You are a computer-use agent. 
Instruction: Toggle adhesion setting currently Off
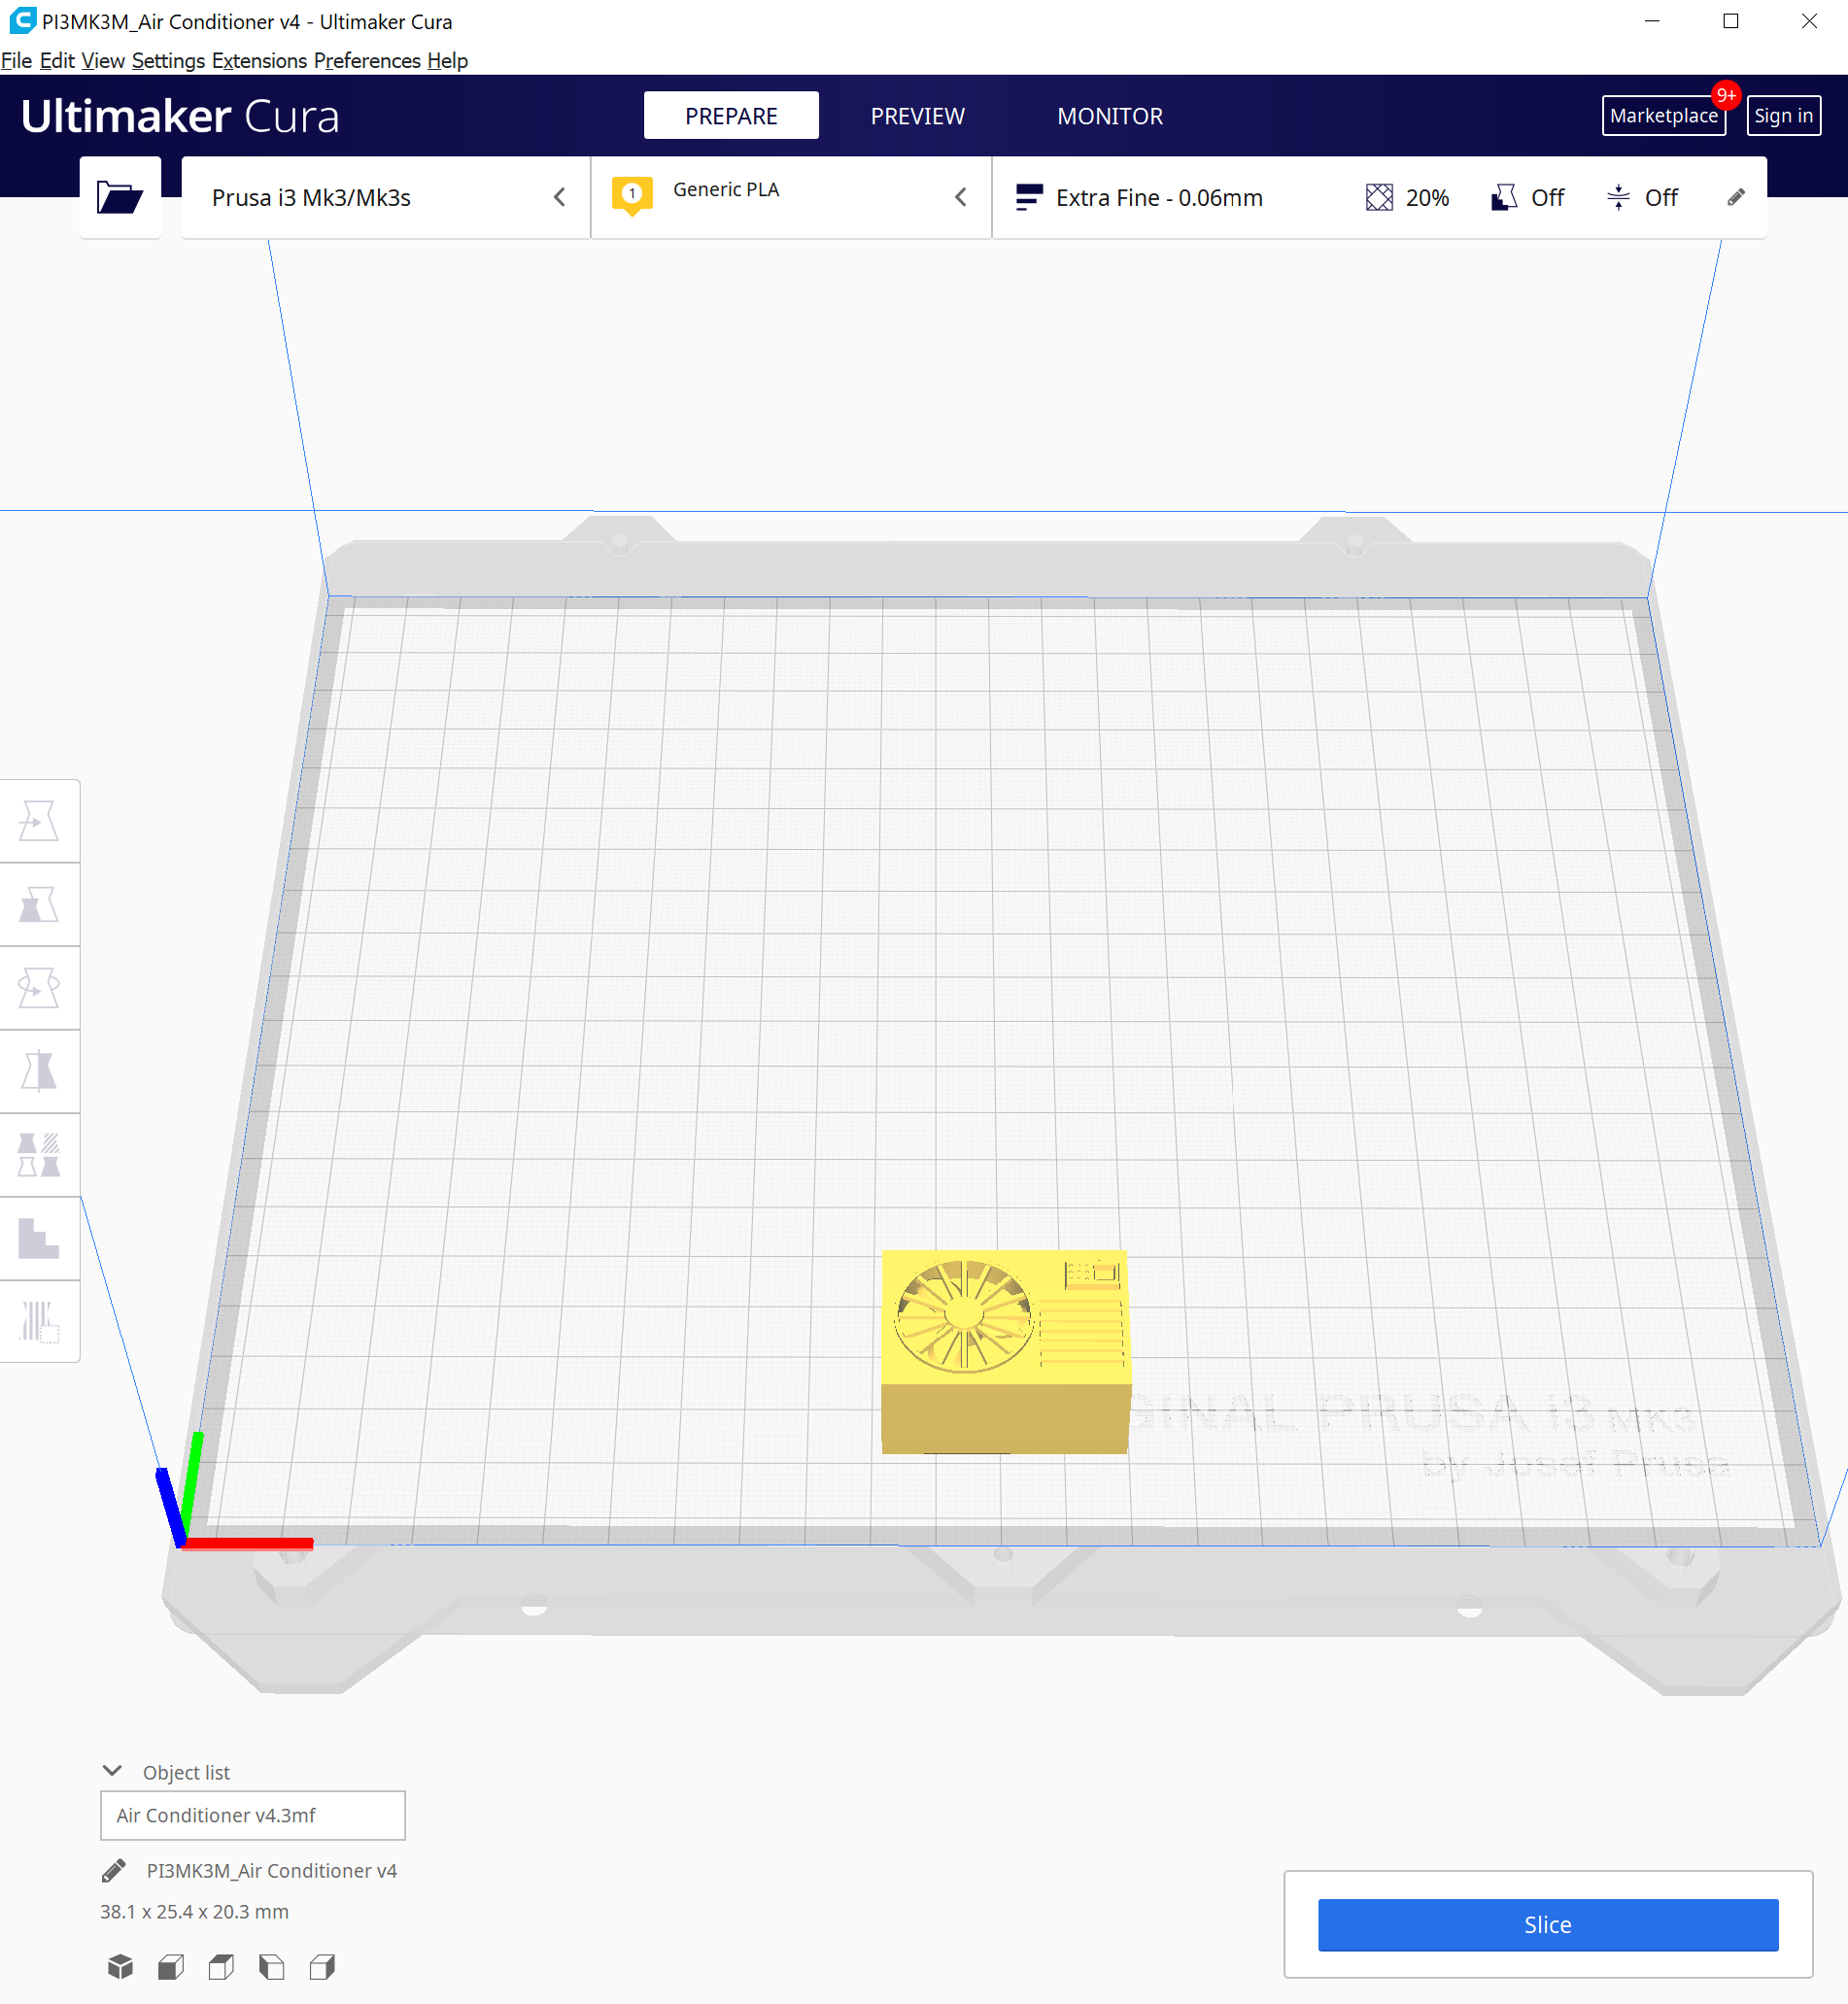point(1642,197)
